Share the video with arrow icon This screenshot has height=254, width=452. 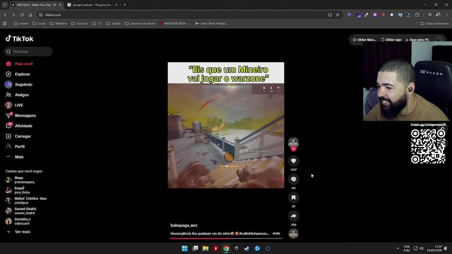click(293, 216)
